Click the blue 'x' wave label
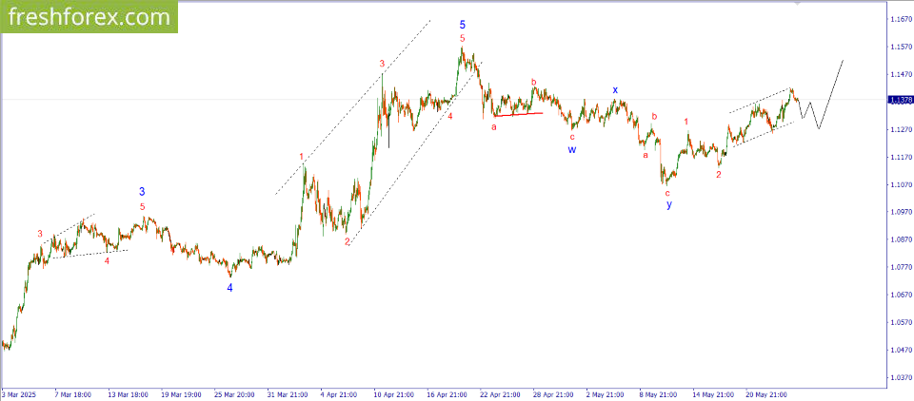The image size is (914, 401). point(615,90)
